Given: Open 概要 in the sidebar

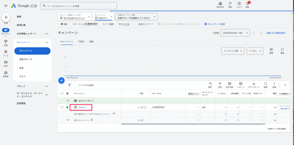Looking at the screenshot, I should pos(19,17).
